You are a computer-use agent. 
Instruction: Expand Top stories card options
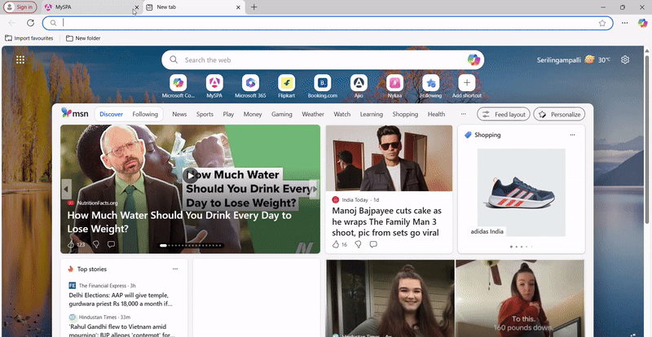(174, 269)
